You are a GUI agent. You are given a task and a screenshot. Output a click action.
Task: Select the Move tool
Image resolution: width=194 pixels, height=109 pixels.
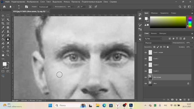point(3,16)
